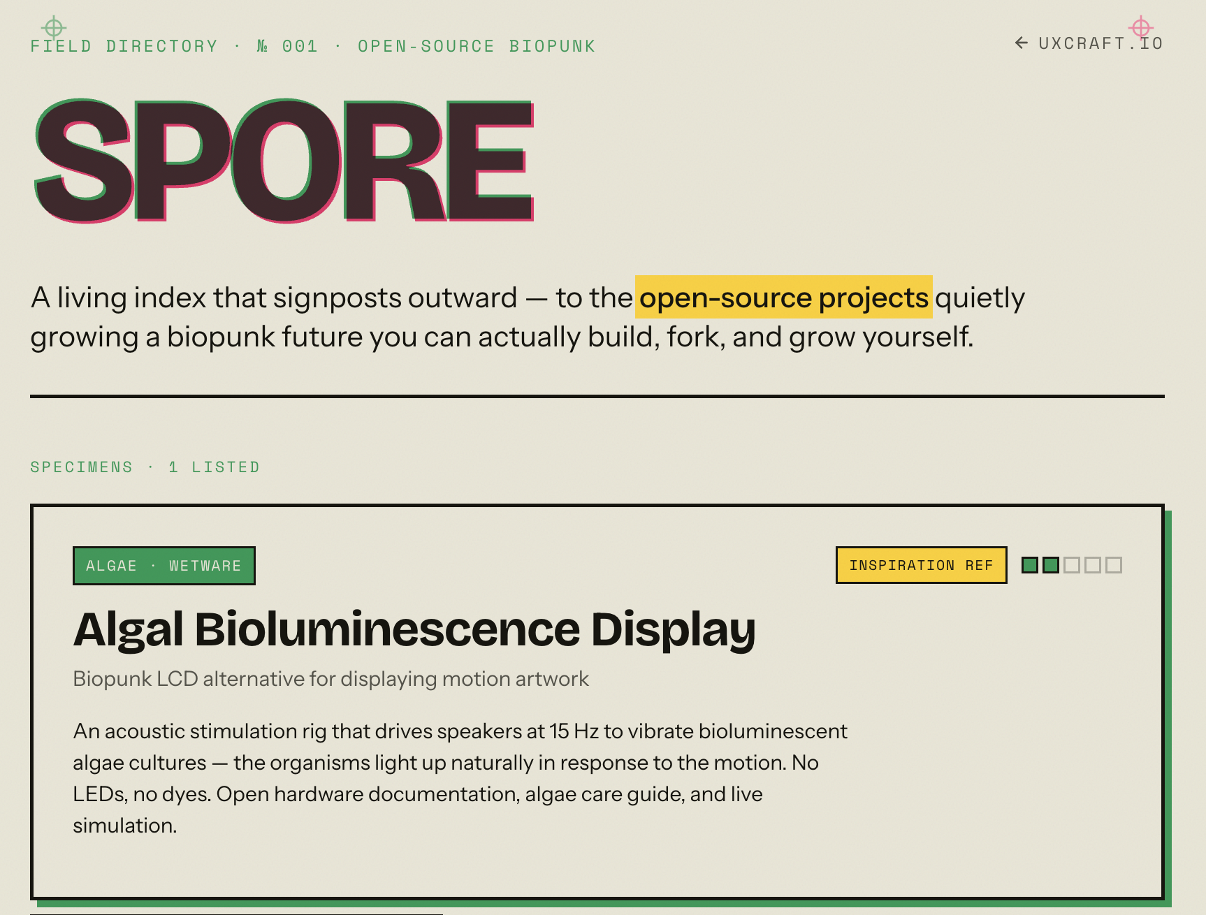Viewport: 1206px width, 915px height.
Task: Click the five-square rating indicator on the card
Action: [1072, 565]
